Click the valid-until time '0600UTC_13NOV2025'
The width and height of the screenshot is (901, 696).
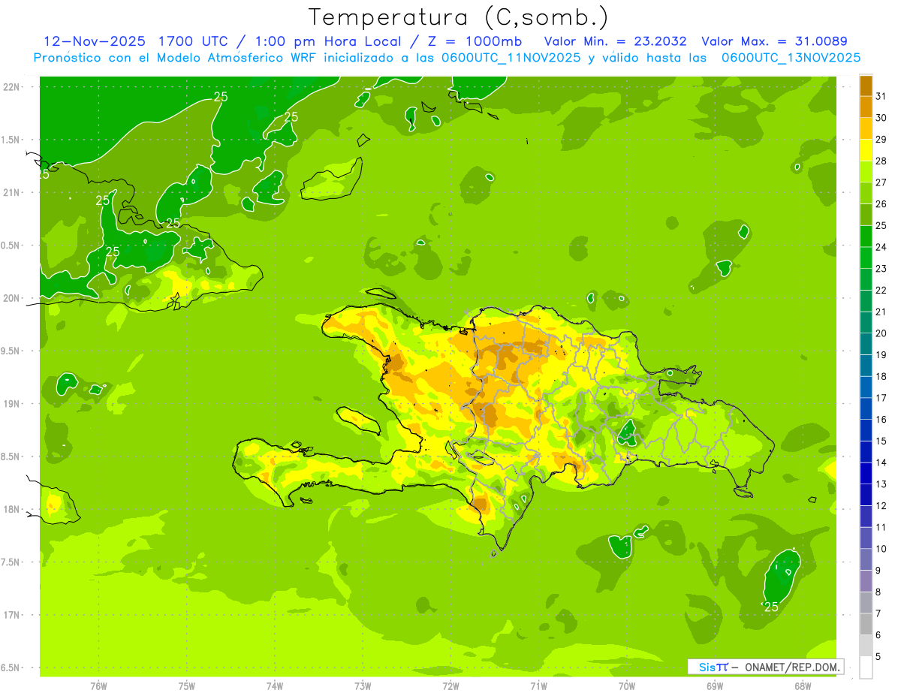point(791,58)
